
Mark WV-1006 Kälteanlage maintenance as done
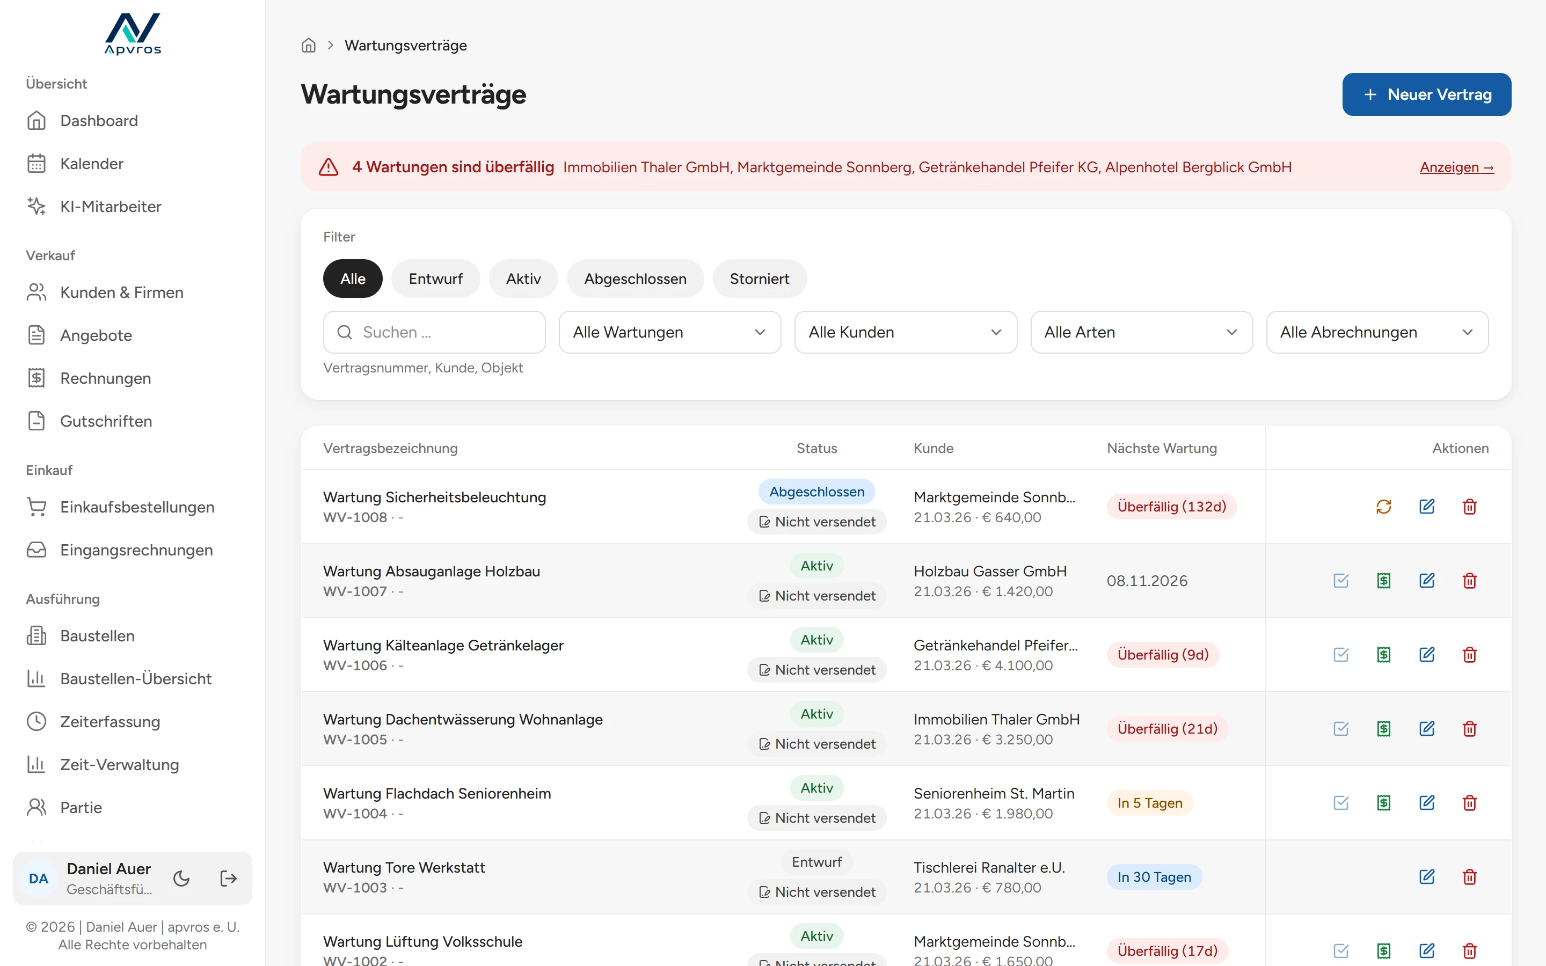[1341, 655]
